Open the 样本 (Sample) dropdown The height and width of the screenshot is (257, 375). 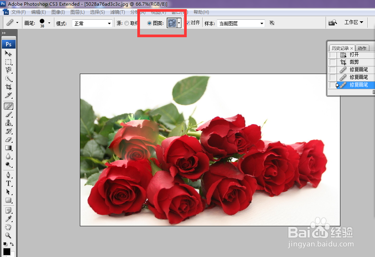pos(240,23)
